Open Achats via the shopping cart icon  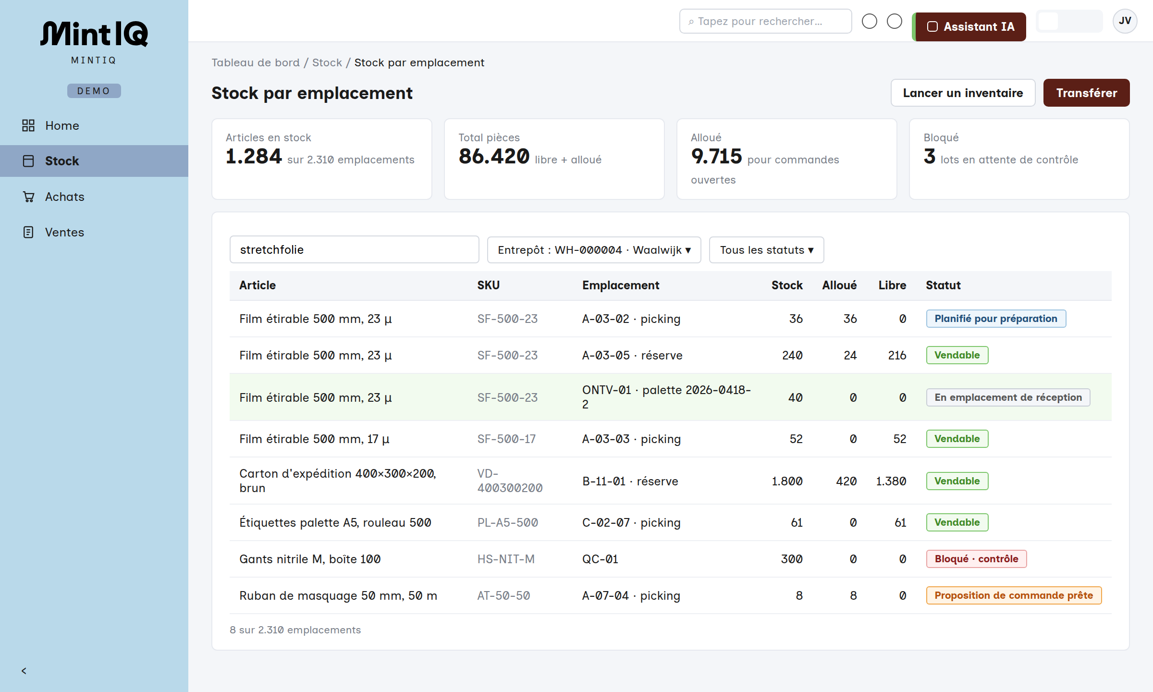[28, 197]
